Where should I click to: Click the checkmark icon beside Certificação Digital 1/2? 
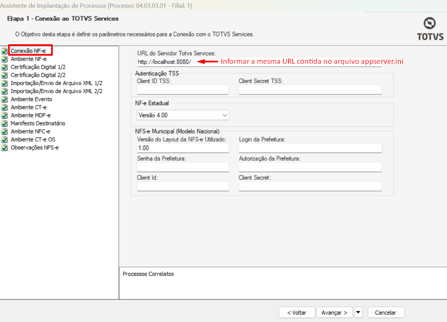pyautogui.click(x=4, y=67)
